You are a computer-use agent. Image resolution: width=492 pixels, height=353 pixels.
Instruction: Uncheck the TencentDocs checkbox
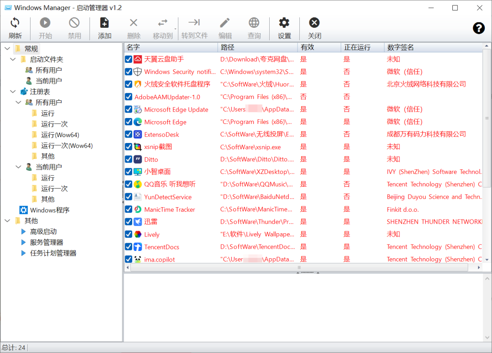[x=128, y=246]
